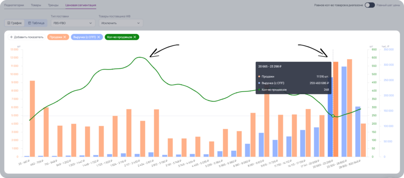Click the tooltip title 20 665 - 23 298 ₽
Screen dimensions: 404x178
pyautogui.click(x=269, y=66)
